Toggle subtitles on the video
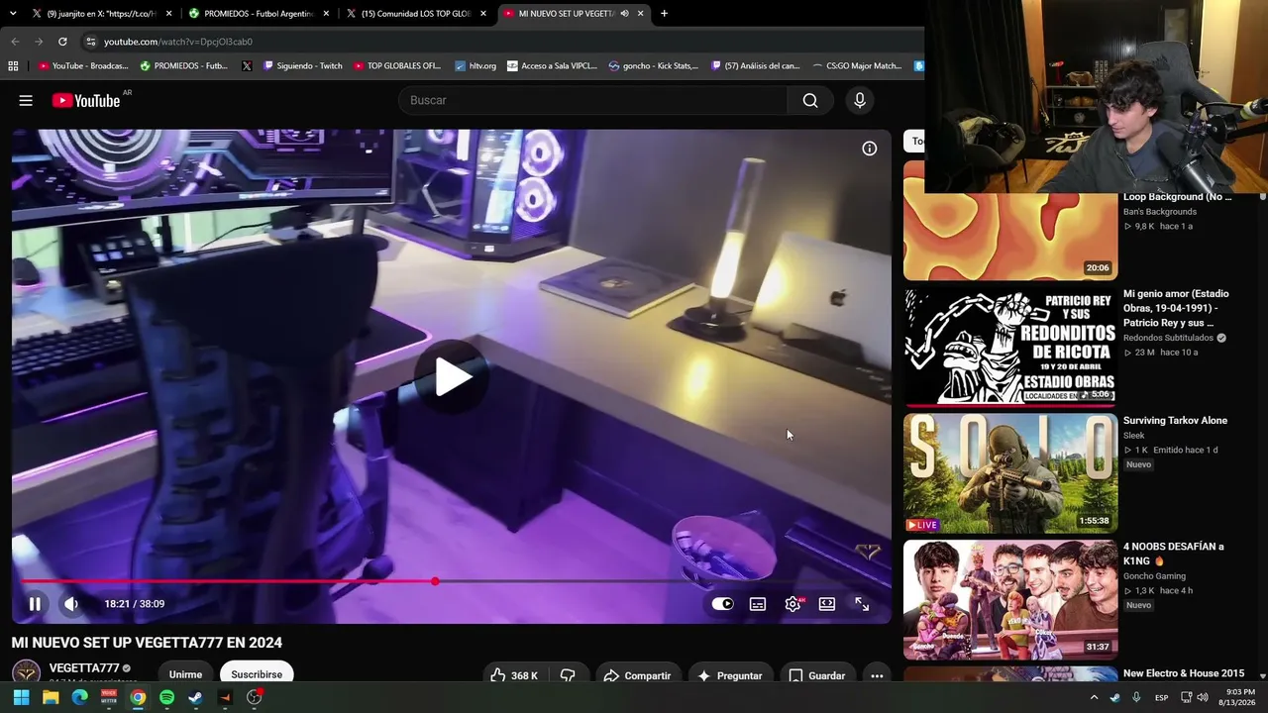 (758, 604)
